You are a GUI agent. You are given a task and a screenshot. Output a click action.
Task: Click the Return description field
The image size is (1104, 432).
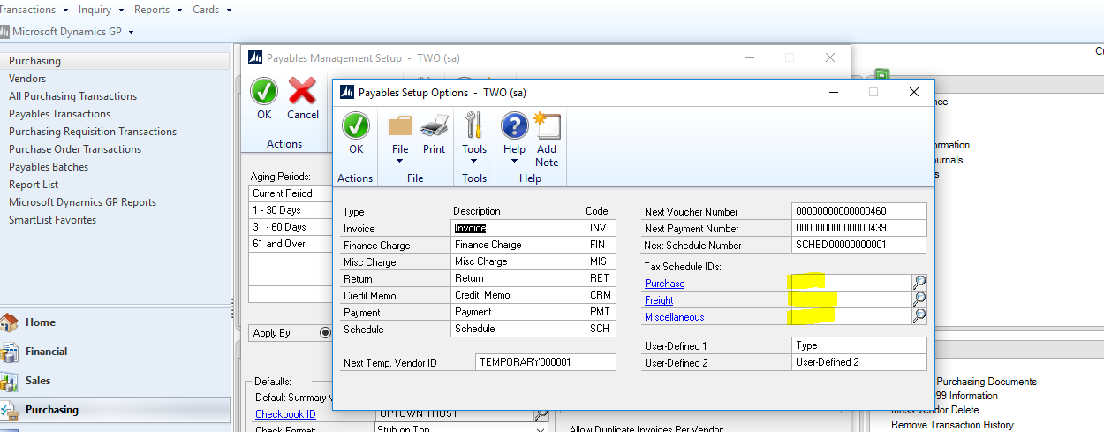[518, 278]
